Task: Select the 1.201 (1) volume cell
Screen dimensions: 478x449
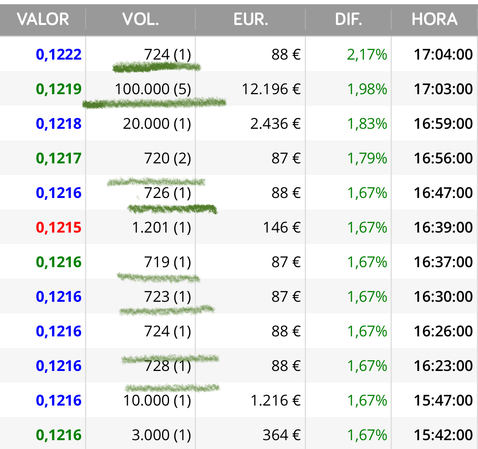Action: (161, 228)
